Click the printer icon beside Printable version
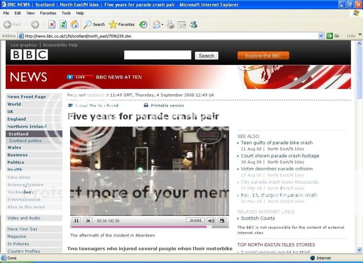The image size is (363, 263). (x=146, y=105)
